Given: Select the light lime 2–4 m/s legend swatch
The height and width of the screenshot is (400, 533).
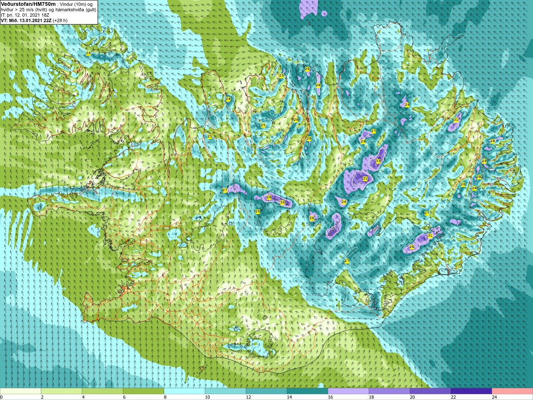Looking at the screenshot, I should (62, 391).
